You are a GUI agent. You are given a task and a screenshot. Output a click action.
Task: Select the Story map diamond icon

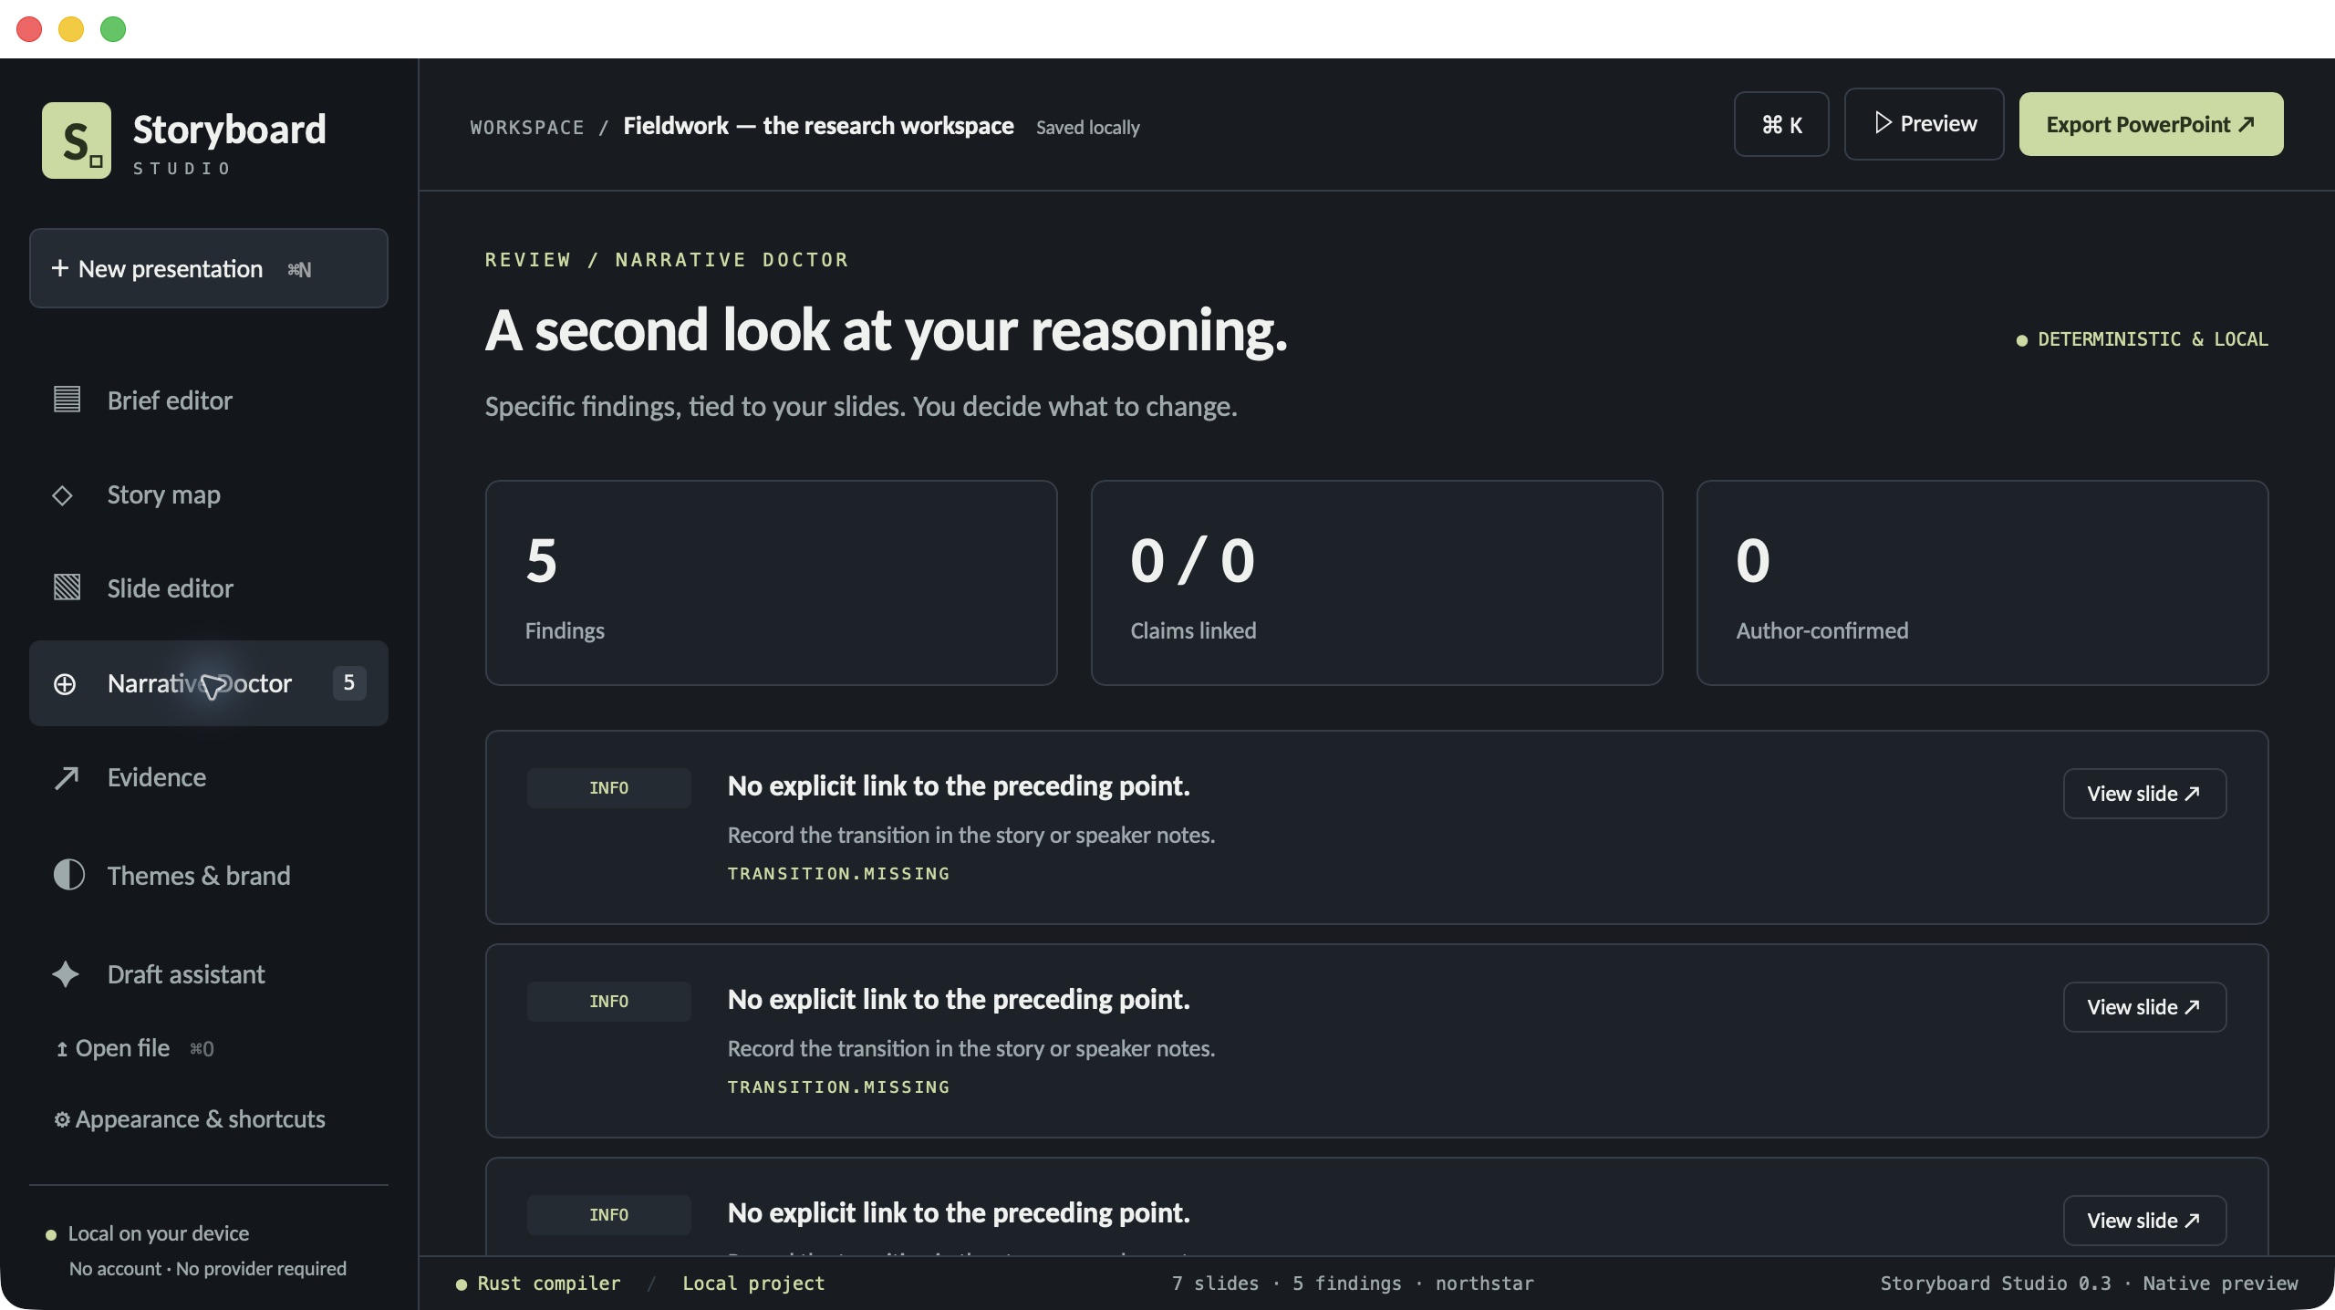pos(62,495)
